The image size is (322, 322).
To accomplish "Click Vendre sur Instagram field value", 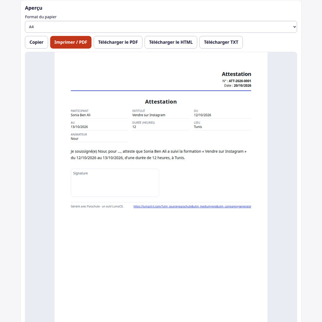I will click(x=149, y=115).
